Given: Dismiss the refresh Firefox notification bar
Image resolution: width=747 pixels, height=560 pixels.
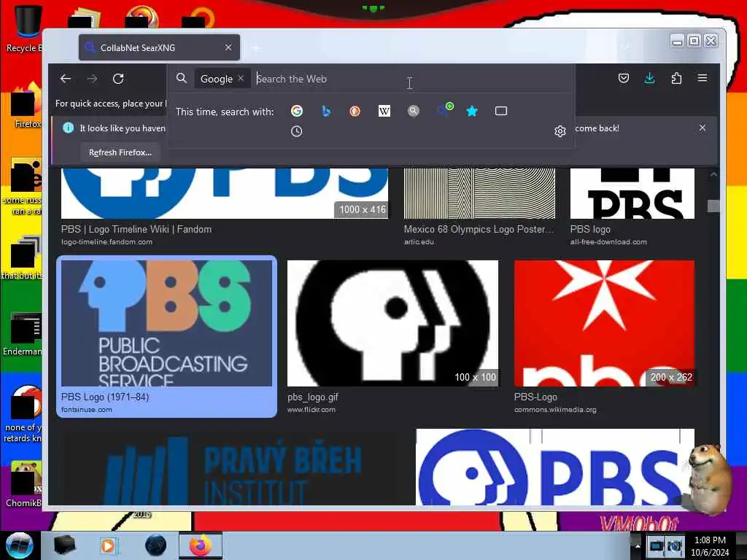Looking at the screenshot, I should (703, 128).
